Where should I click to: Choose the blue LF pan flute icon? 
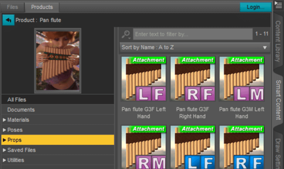pos(192,147)
